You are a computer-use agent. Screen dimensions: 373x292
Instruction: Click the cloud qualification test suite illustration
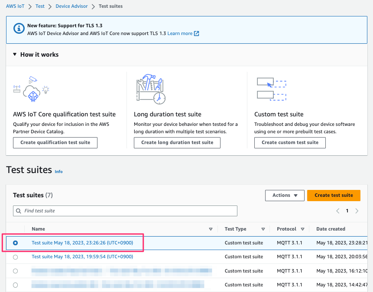pyautogui.click(x=31, y=90)
